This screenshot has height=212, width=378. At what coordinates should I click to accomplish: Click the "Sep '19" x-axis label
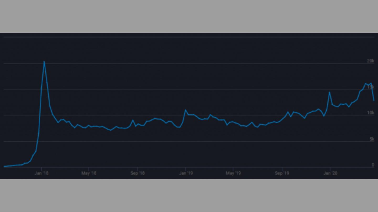click(282, 173)
